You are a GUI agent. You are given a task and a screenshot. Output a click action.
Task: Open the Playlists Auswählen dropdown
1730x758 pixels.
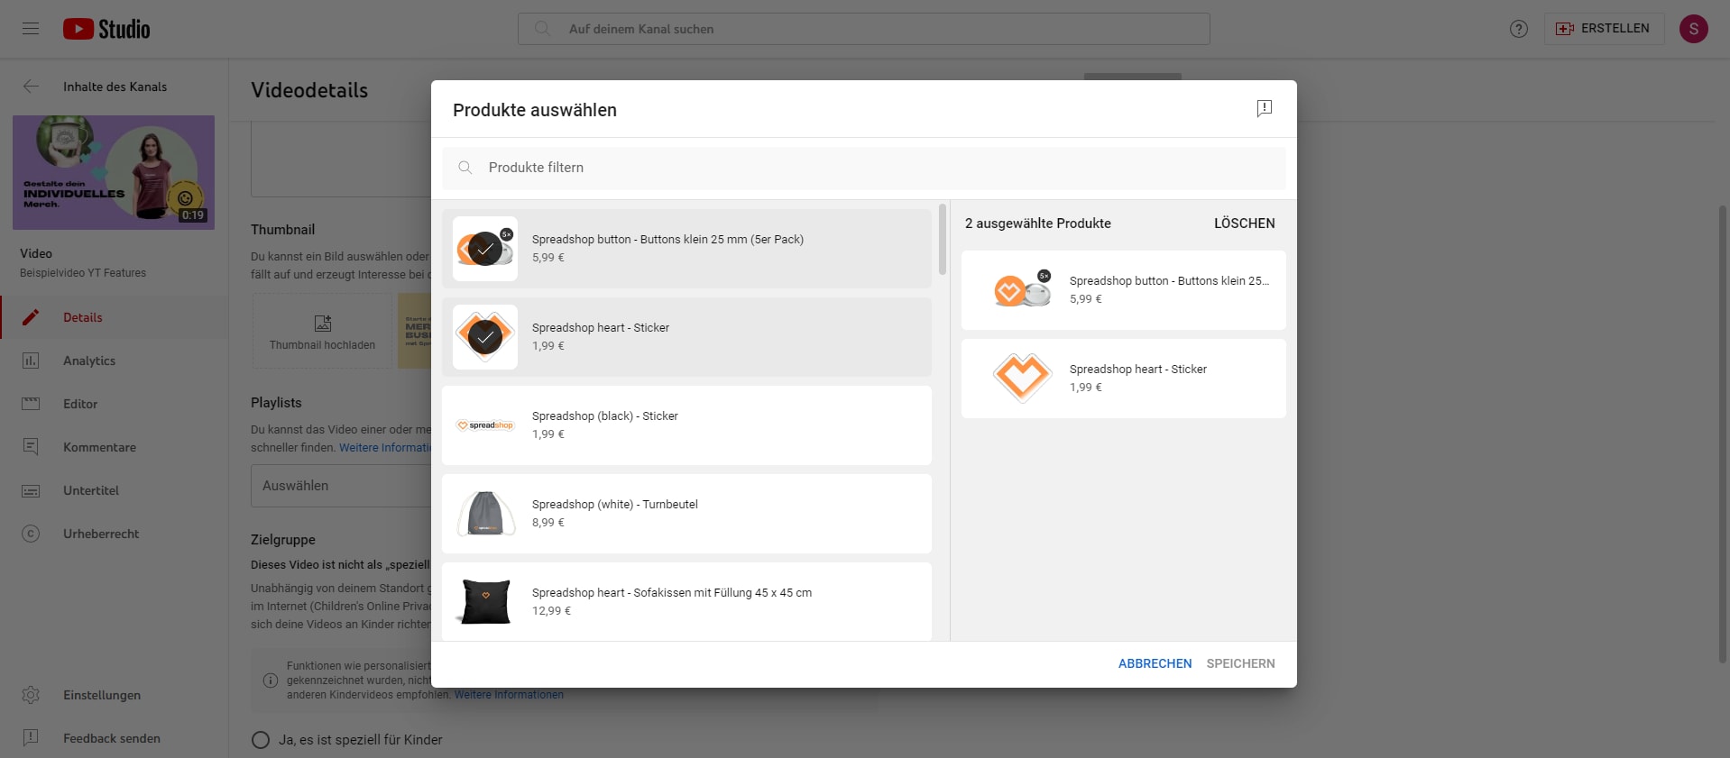click(x=341, y=486)
